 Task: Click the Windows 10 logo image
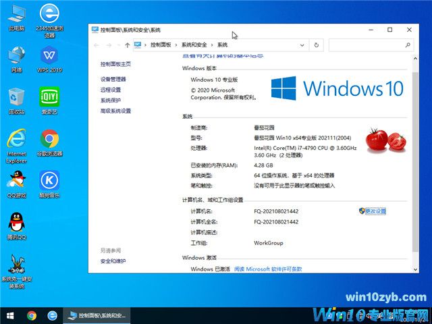click(x=337, y=88)
